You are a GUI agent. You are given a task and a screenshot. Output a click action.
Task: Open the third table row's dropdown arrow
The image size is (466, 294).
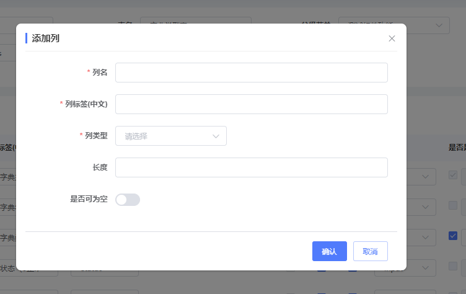tap(425, 237)
